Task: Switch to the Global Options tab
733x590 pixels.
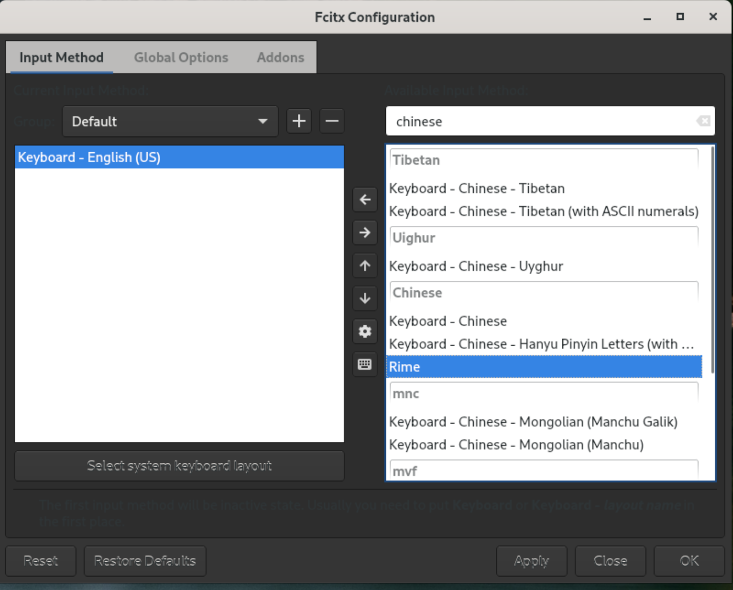Action: (x=181, y=58)
